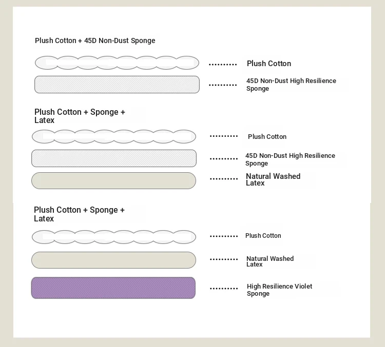Select the first 45D sponge hatched bar
The width and height of the screenshot is (385, 347).
pos(117,85)
